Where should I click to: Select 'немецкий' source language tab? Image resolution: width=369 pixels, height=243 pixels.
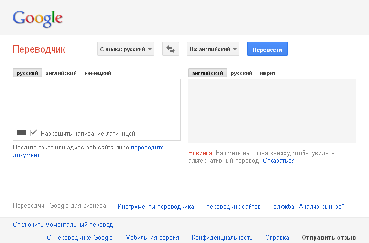point(98,73)
